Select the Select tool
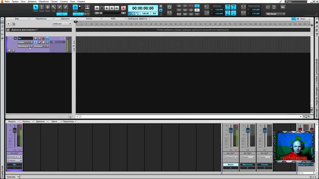 [42, 7]
